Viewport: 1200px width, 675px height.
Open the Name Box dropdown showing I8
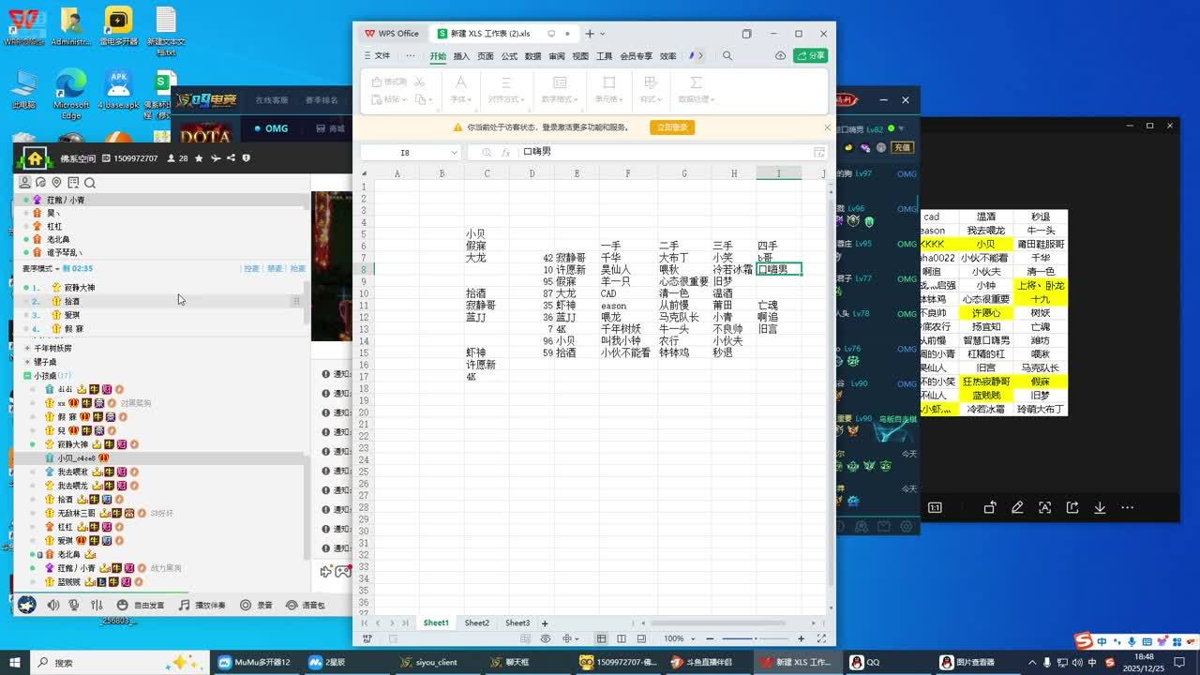click(x=455, y=152)
